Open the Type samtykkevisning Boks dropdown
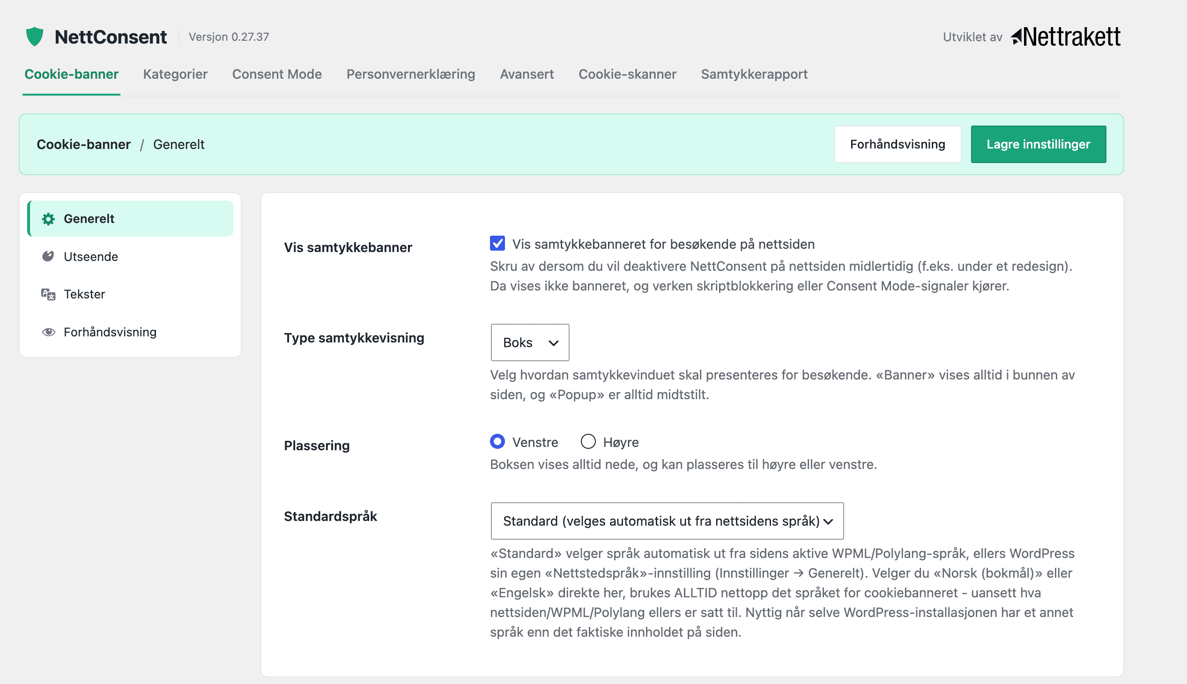The image size is (1187, 684). pyautogui.click(x=530, y=342)
